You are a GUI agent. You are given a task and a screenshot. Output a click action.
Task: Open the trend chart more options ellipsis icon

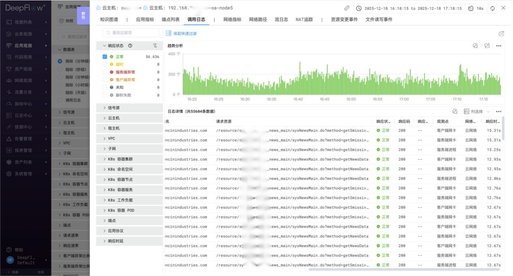coord(499,45)
